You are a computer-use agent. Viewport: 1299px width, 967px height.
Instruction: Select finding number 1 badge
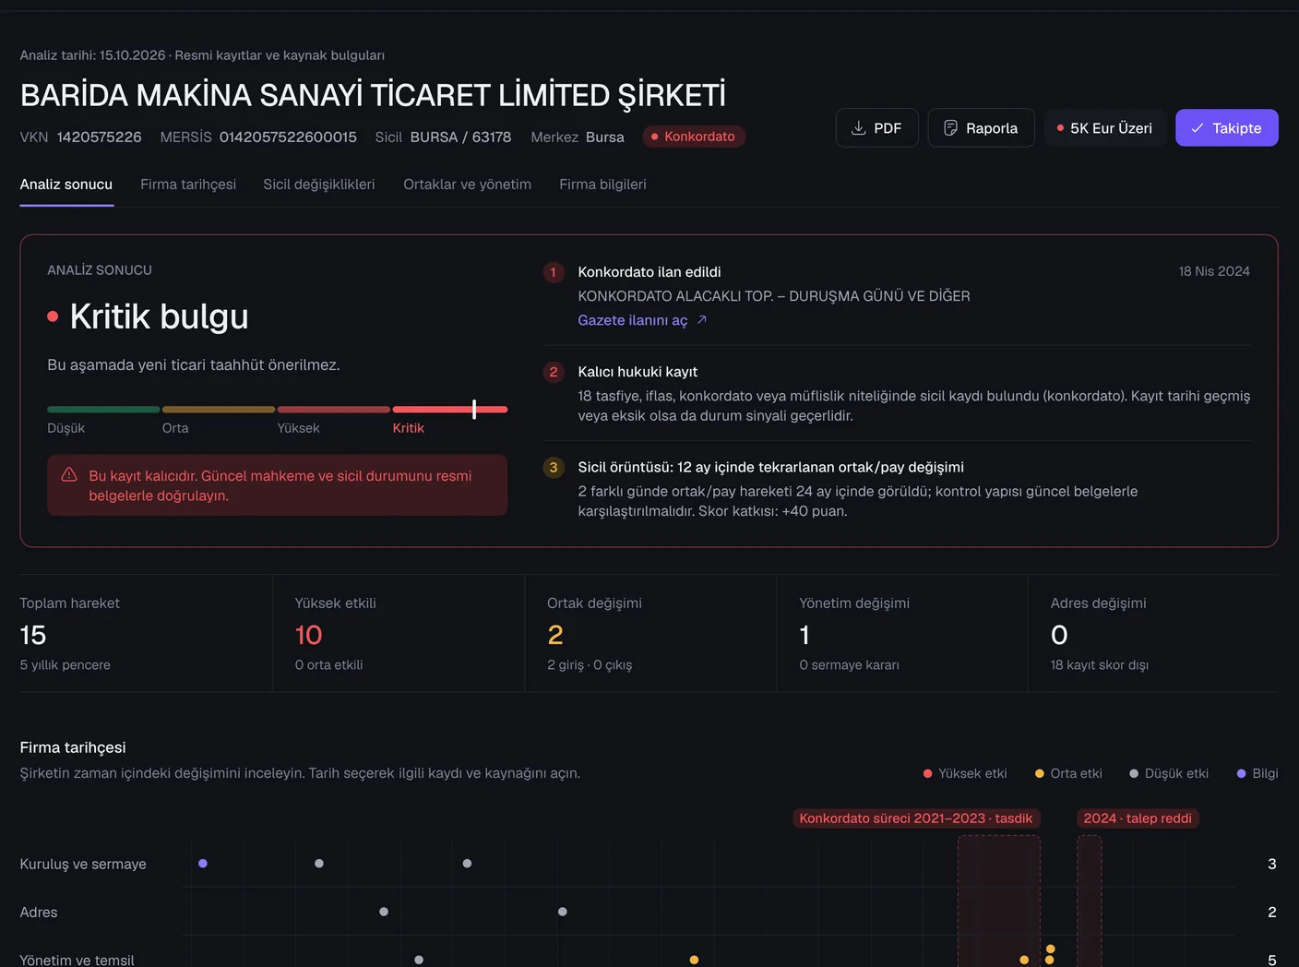(554, 272)
